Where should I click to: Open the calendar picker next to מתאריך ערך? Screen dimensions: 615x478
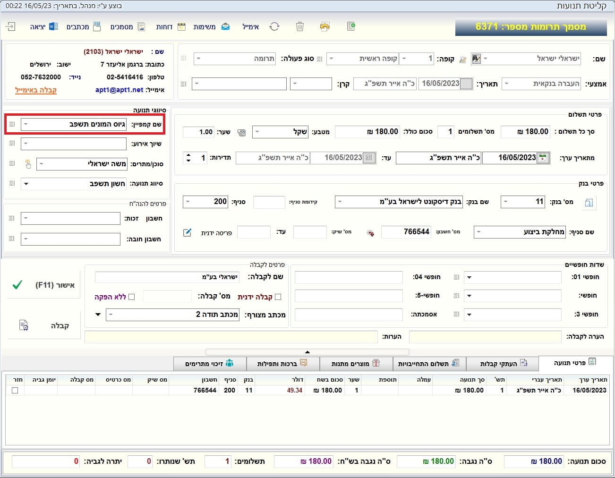[x=544, y=158]
